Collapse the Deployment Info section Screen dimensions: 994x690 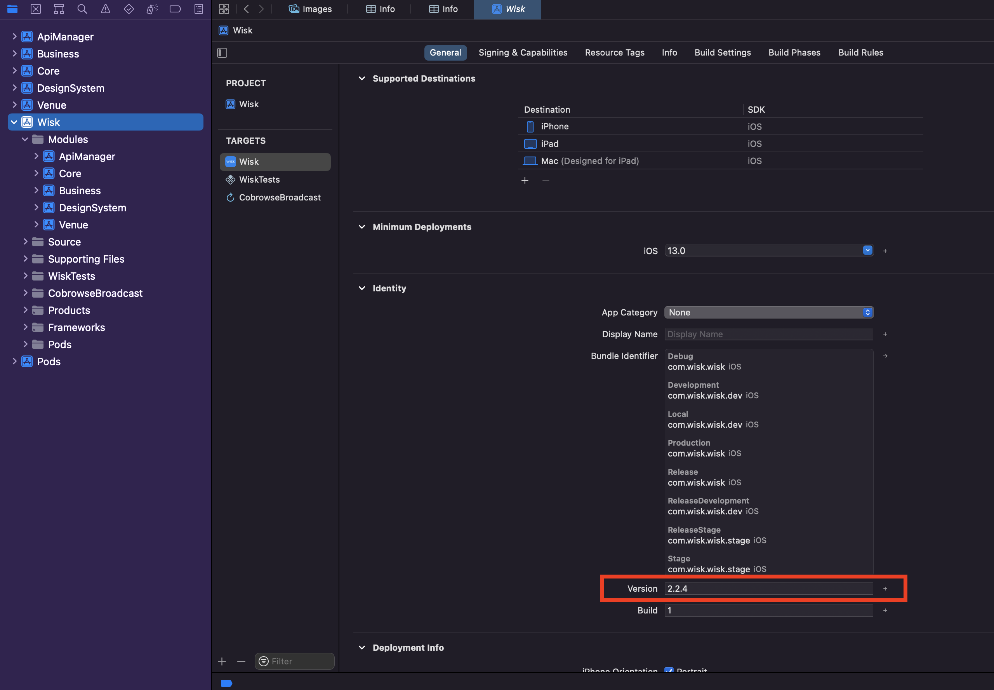[362, 648]
